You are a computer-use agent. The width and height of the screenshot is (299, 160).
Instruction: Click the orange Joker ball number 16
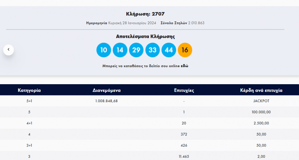(185, 50)
